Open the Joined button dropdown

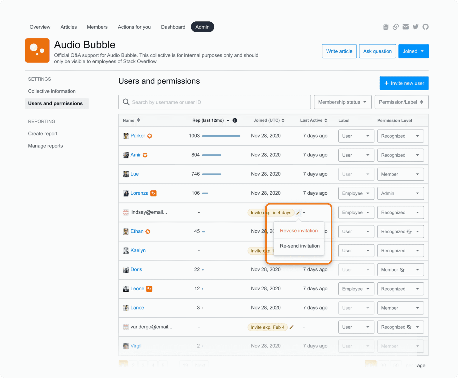point(413,51)
